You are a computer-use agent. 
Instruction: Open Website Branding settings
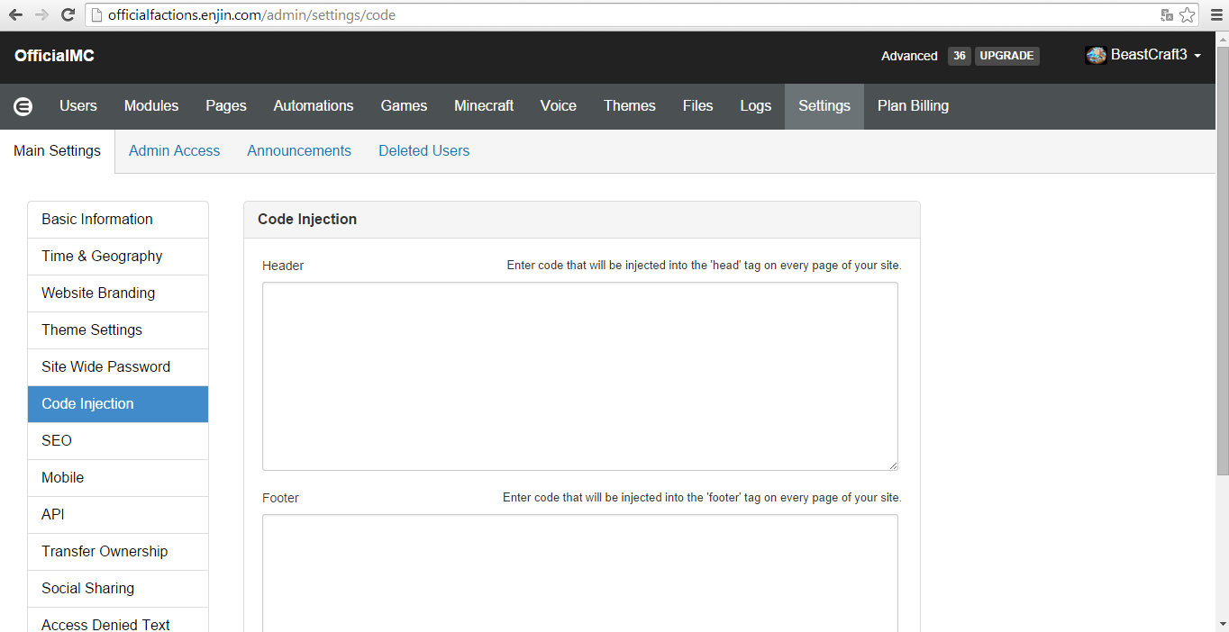tap(118, 293)
